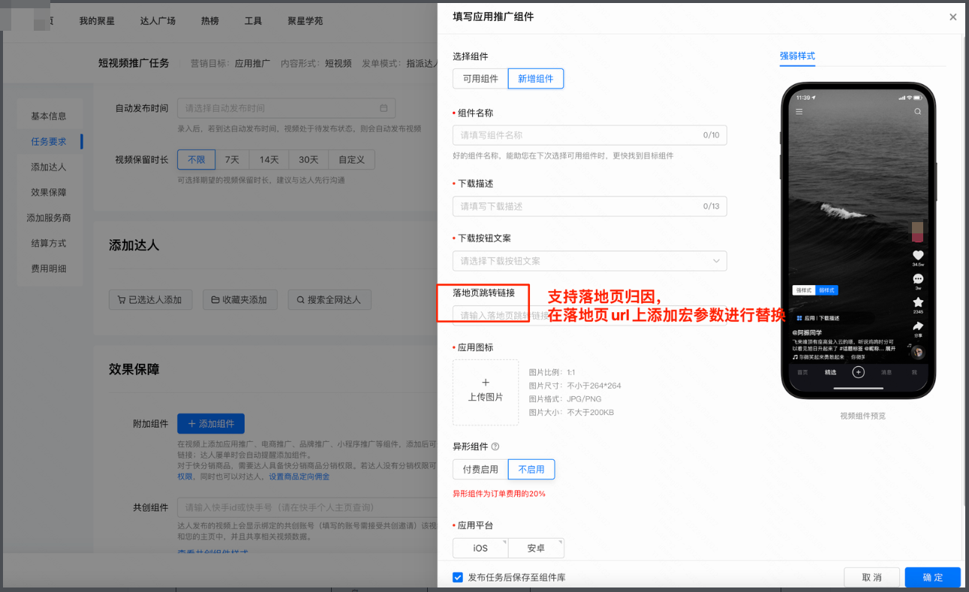Choose 不启用 for 异形组件
Viewport: 969px width, 592px height.
pos(531,470)
